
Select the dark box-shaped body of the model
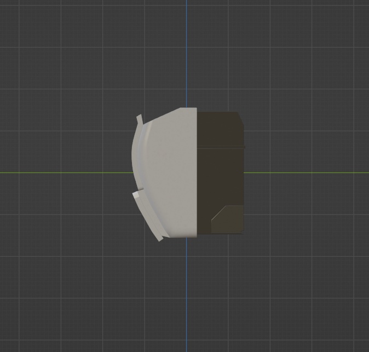(x=220, y=173)
